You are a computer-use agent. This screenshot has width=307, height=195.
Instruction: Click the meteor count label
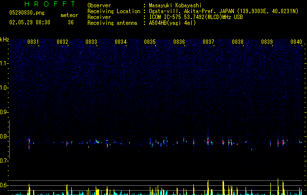(69, 15)
